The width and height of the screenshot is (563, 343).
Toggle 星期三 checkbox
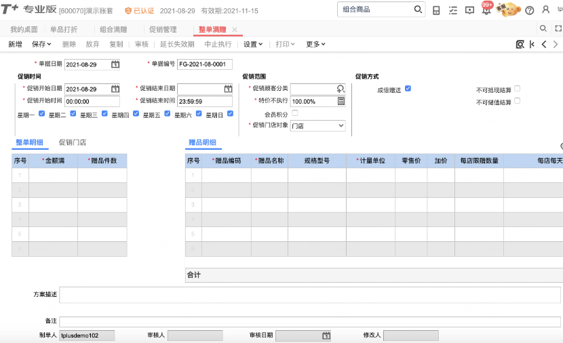pos(104,113)
